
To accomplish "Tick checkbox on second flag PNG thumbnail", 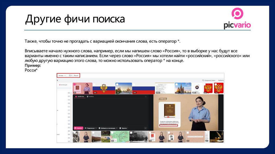I will point(134,85).
